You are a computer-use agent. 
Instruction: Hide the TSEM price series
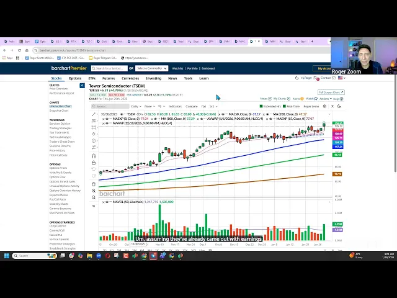122,114
